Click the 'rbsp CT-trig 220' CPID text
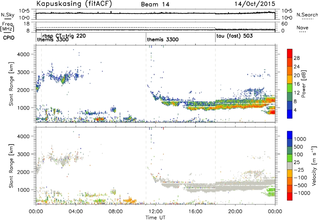Screen dimensions: 318x220 coord(64,36)
